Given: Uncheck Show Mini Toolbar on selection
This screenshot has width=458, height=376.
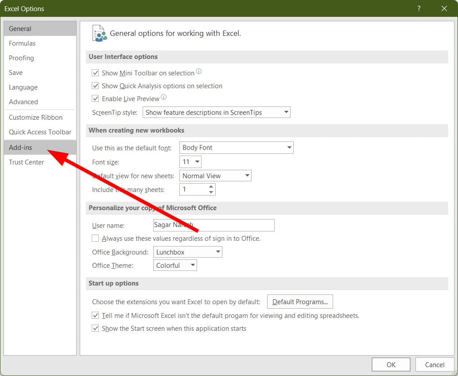Looking at the screenshot, I should pos(95,73).
